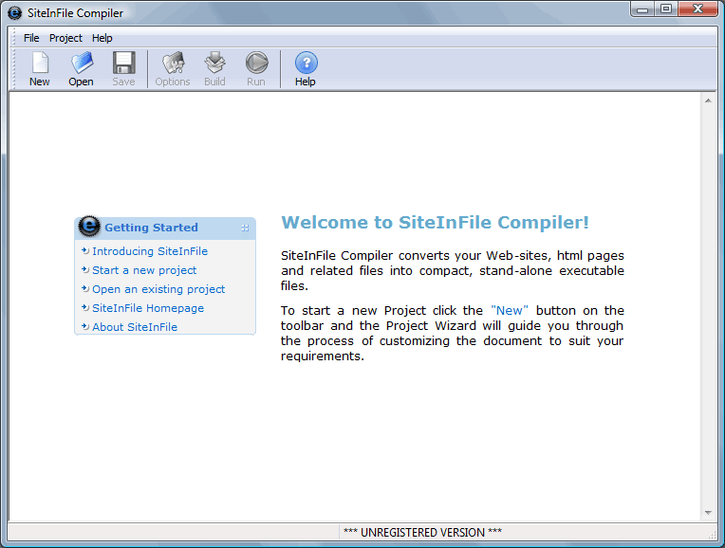The image size is (725, 548).
Task: Click the New project toolbar icon
Action: click(x=39, y=64)
